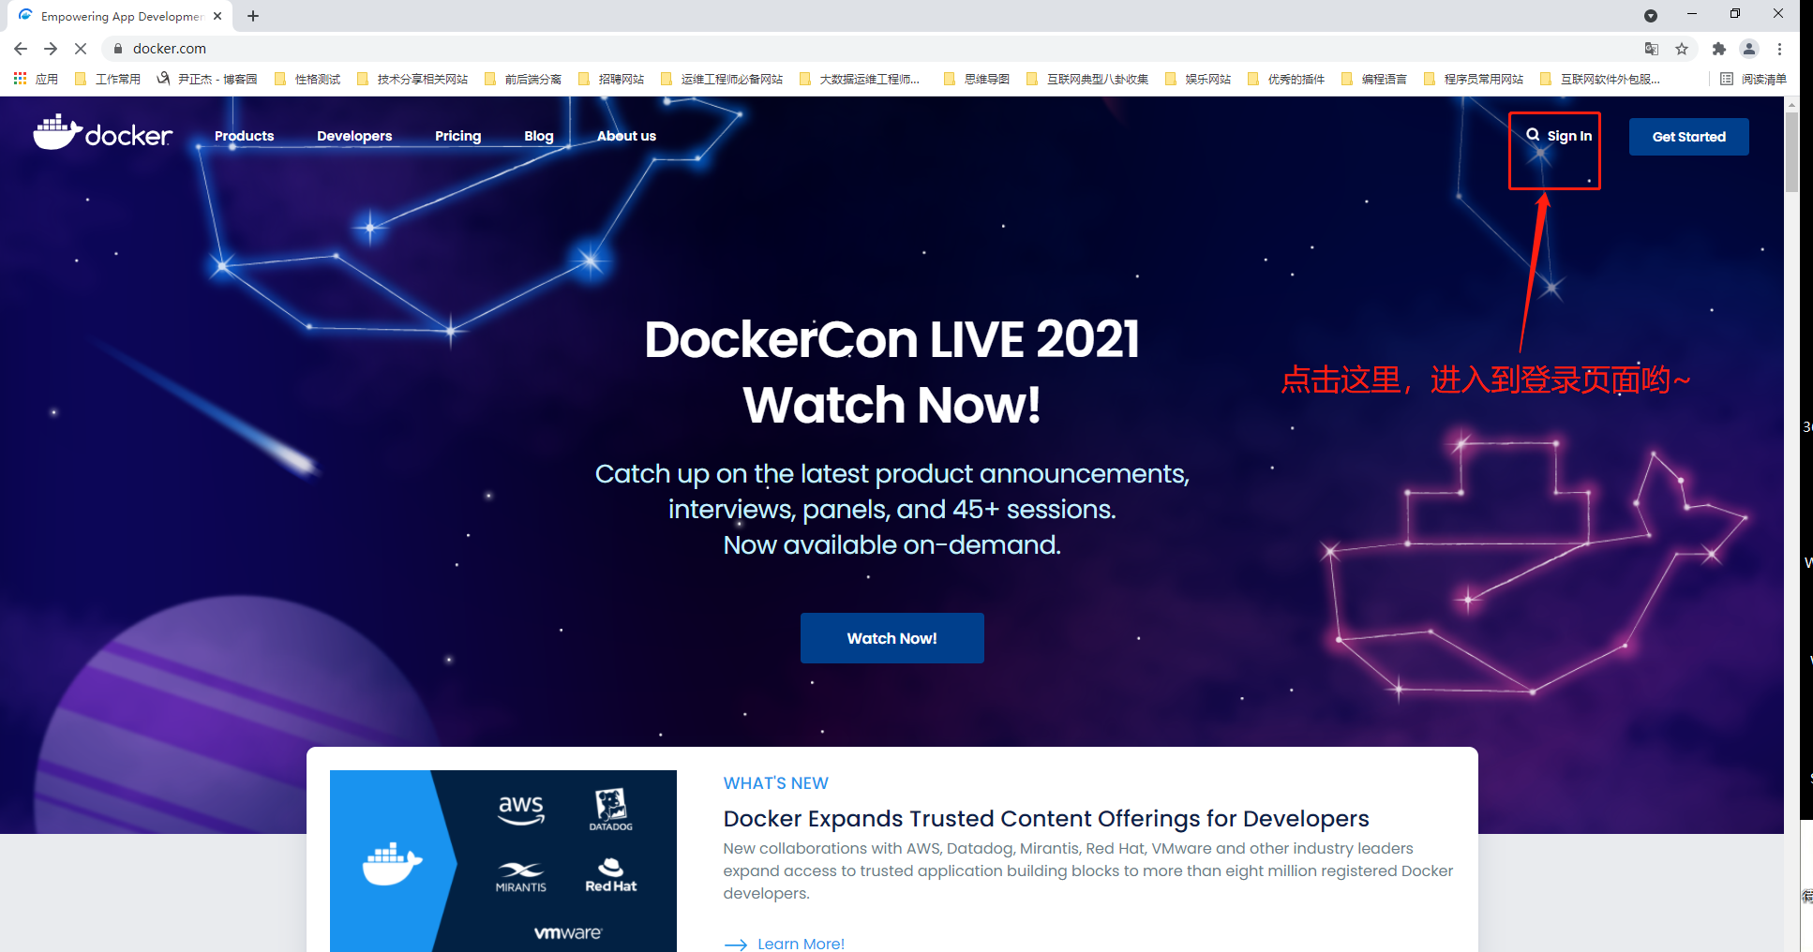Image resolution: width=1813 pixels, height=952 pixels.
Task: Open the tab search dropdown arrow
Action: pyautogui.click(x=1651, y=16)
